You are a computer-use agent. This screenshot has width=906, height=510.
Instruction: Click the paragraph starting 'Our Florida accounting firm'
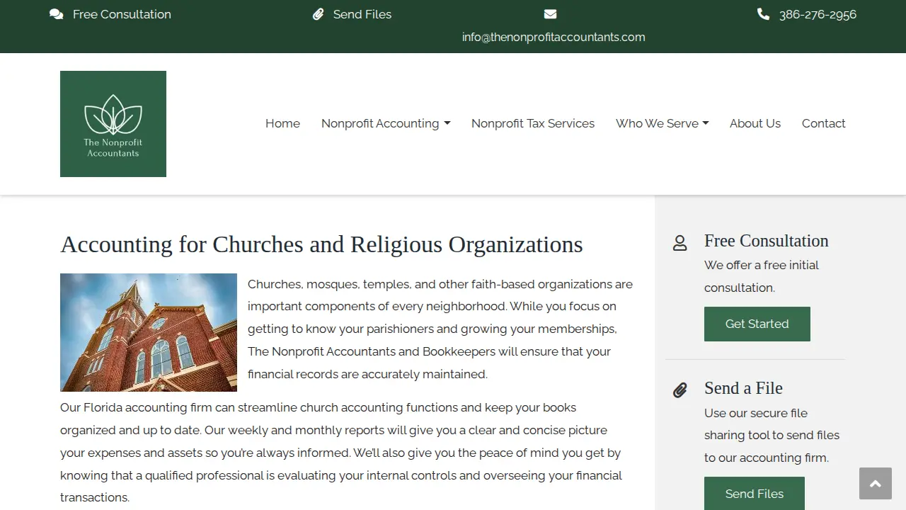click(341, 453)
